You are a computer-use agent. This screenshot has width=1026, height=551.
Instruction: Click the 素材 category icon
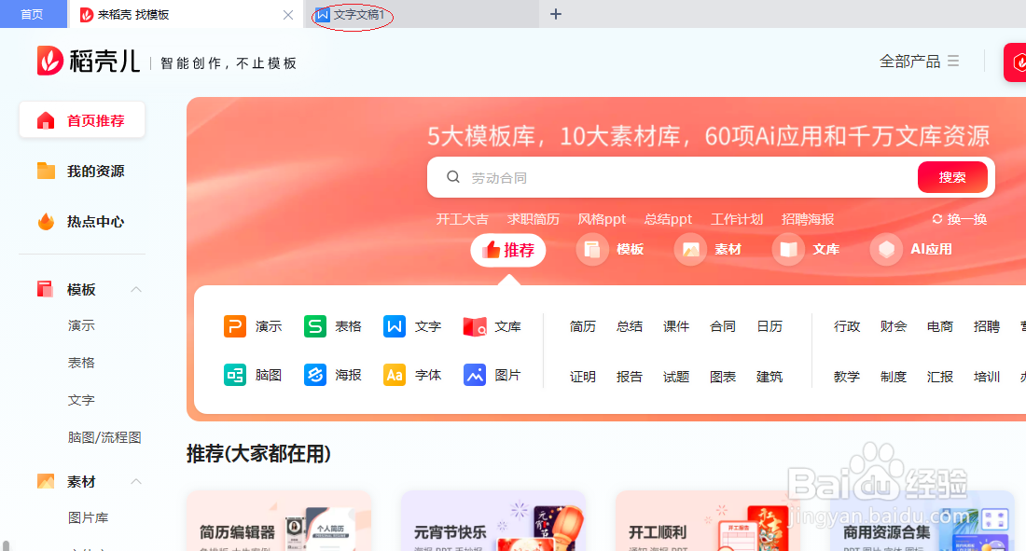click(691, 250)
